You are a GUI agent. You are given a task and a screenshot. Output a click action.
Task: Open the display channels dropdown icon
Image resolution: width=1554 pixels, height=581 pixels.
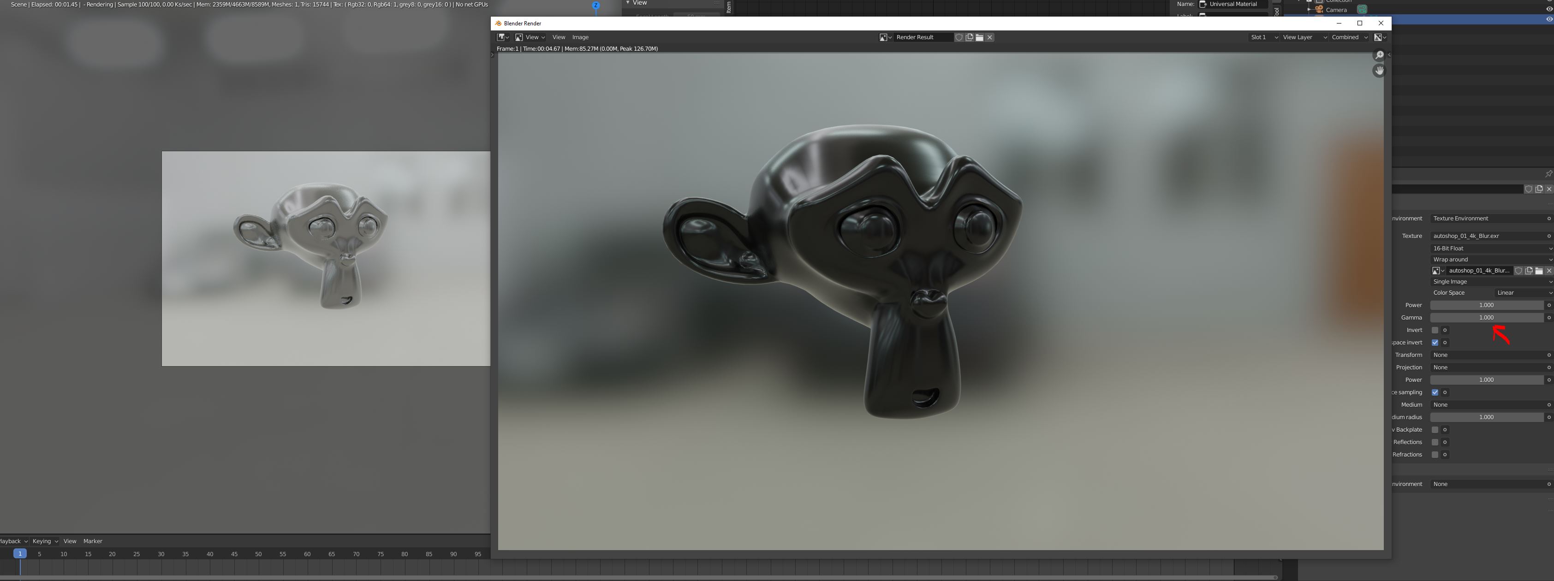click(1380, 37)
